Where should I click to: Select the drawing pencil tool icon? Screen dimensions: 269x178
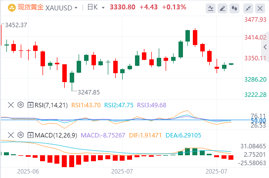click(x=223, y=8)
